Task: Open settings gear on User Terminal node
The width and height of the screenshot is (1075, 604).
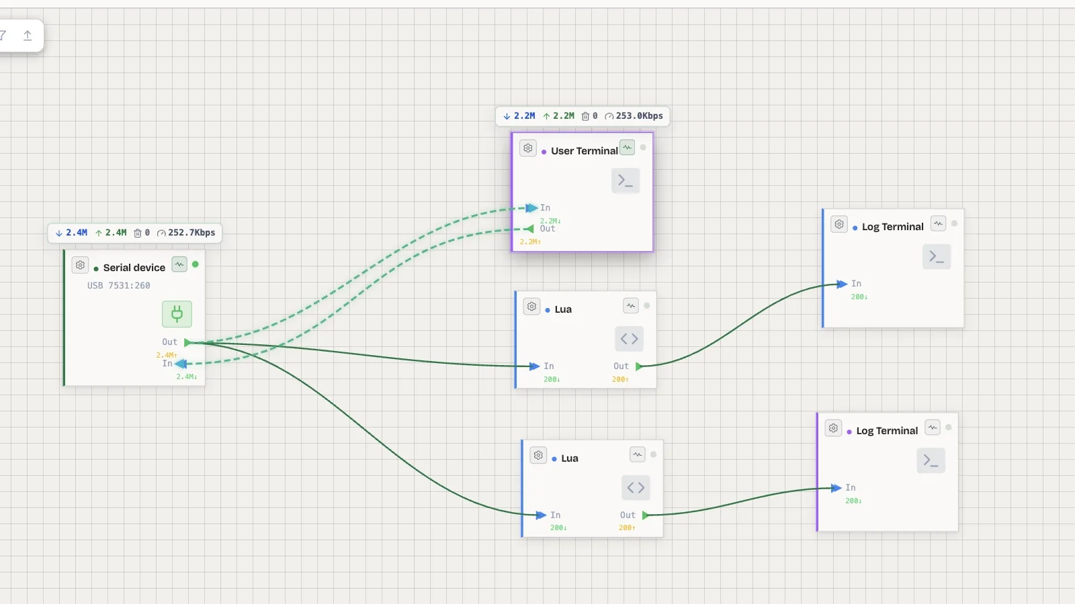Action: [x=528, y=148]
